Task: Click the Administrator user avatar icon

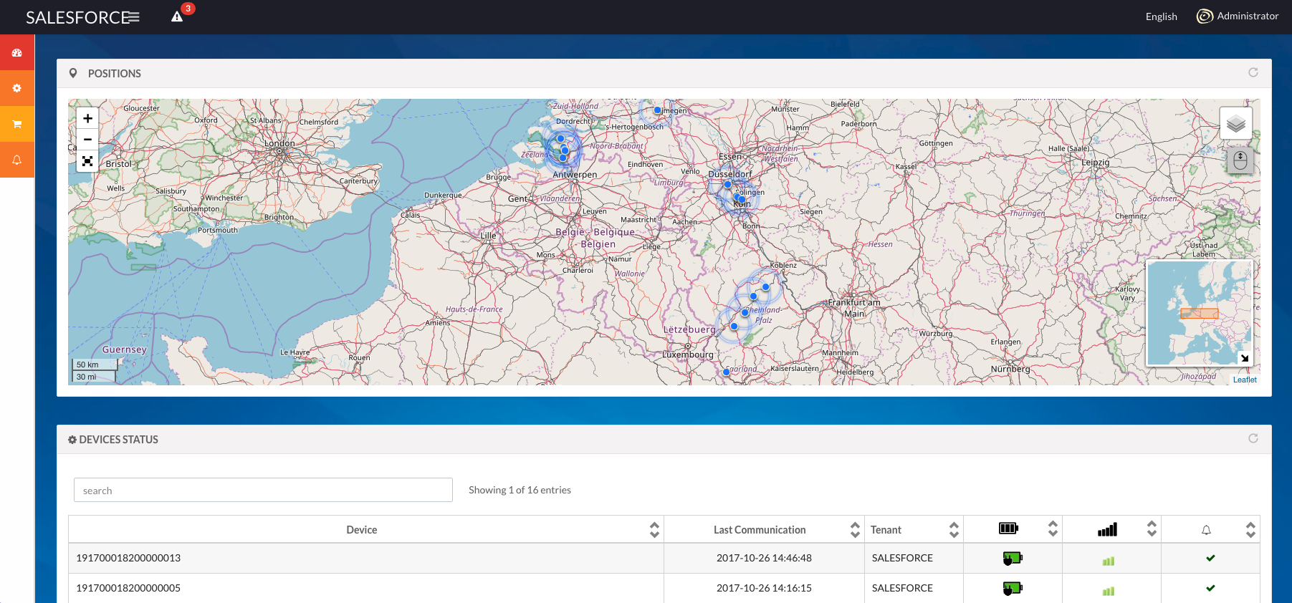Action: tap(1205, 16)
